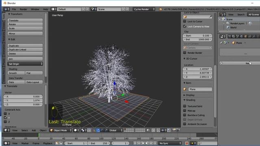Open the Global orientation dropdown

pos(115,130)
